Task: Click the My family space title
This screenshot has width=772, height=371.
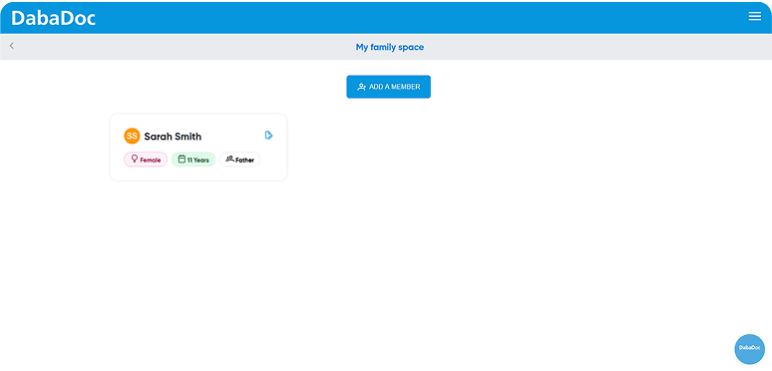Action: pyautogui.click(x=390, y=47)
